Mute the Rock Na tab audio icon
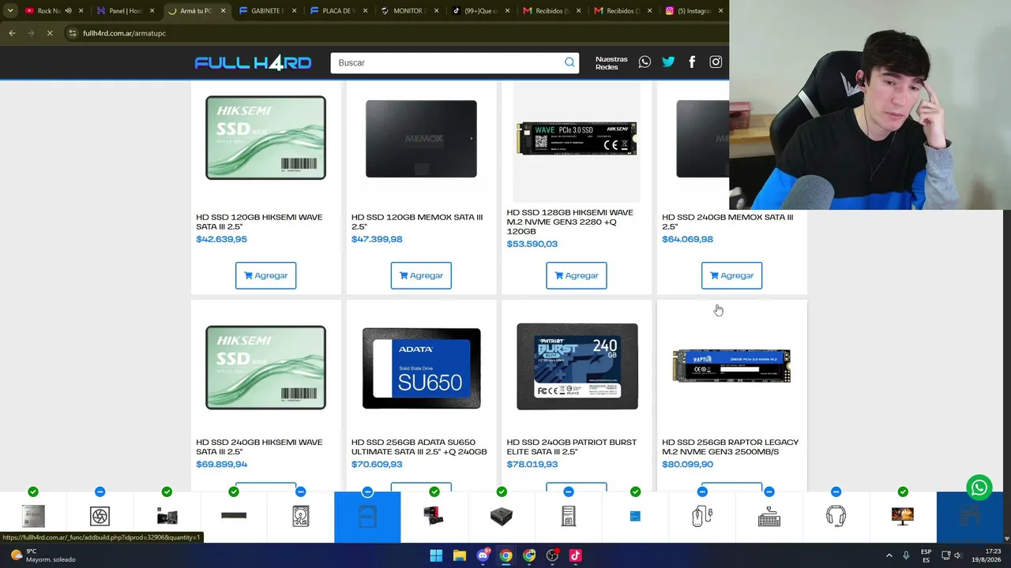This screenshot has height=568, width=1011. (68, 11)
